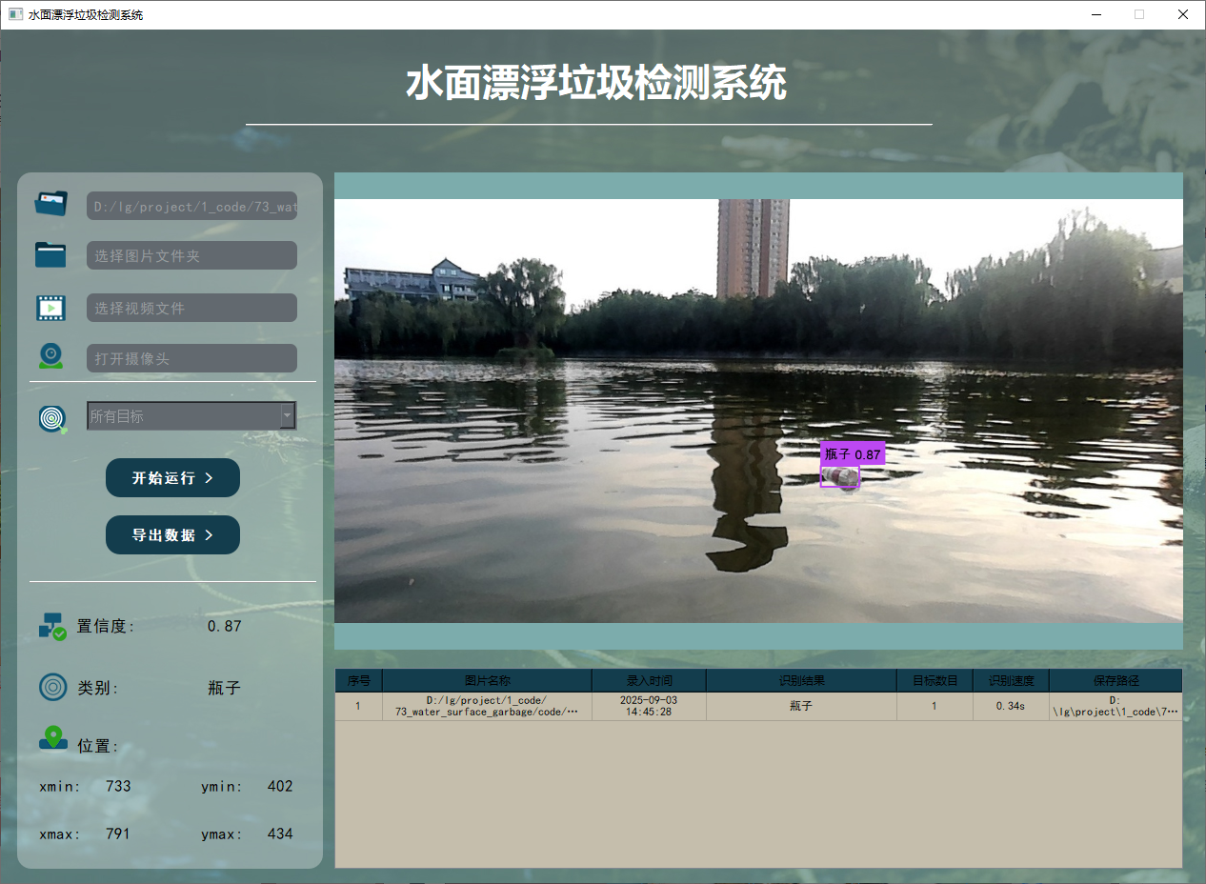Screen dimensions: 1206x884
Task: Click the ymin value 402
Action: 280,786
